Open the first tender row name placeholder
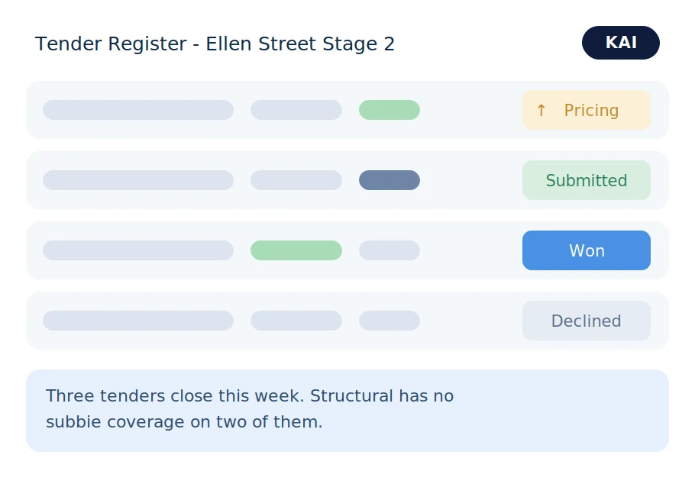Viewport: 695px width, 484px height. (137, 110)
